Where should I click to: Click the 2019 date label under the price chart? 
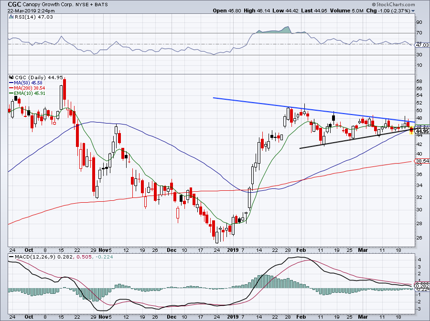233,250
